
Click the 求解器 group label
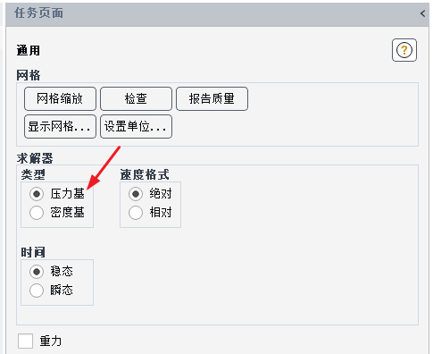(35, 158)
